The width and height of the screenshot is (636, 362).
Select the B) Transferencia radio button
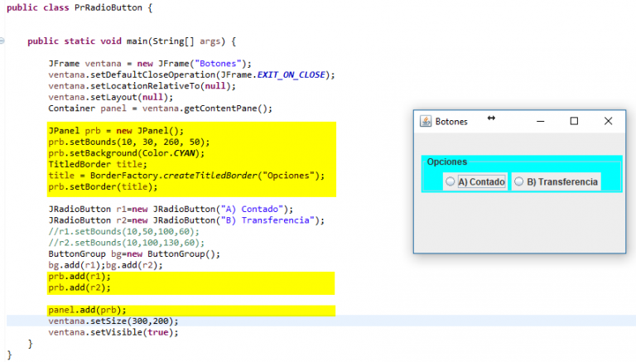tap(519, 181)
